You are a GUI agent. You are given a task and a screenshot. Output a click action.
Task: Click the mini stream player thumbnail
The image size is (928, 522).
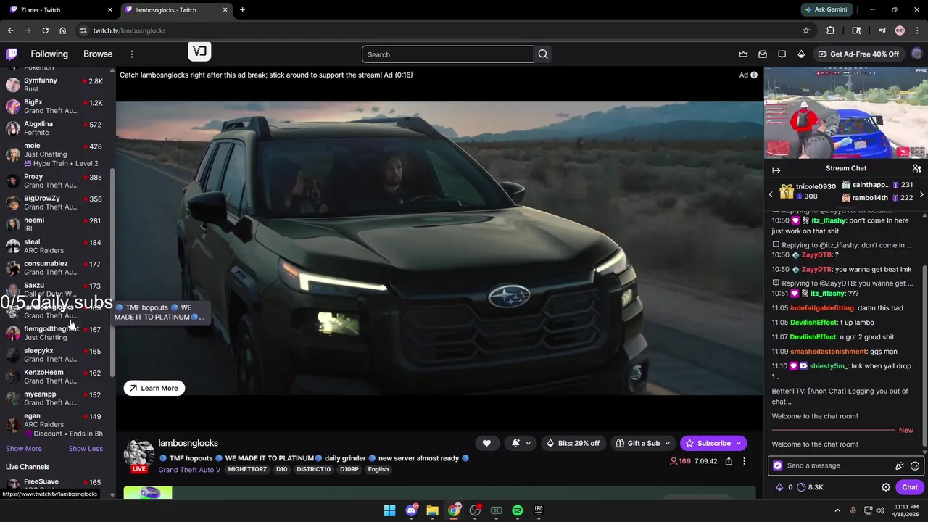[845, 112]
